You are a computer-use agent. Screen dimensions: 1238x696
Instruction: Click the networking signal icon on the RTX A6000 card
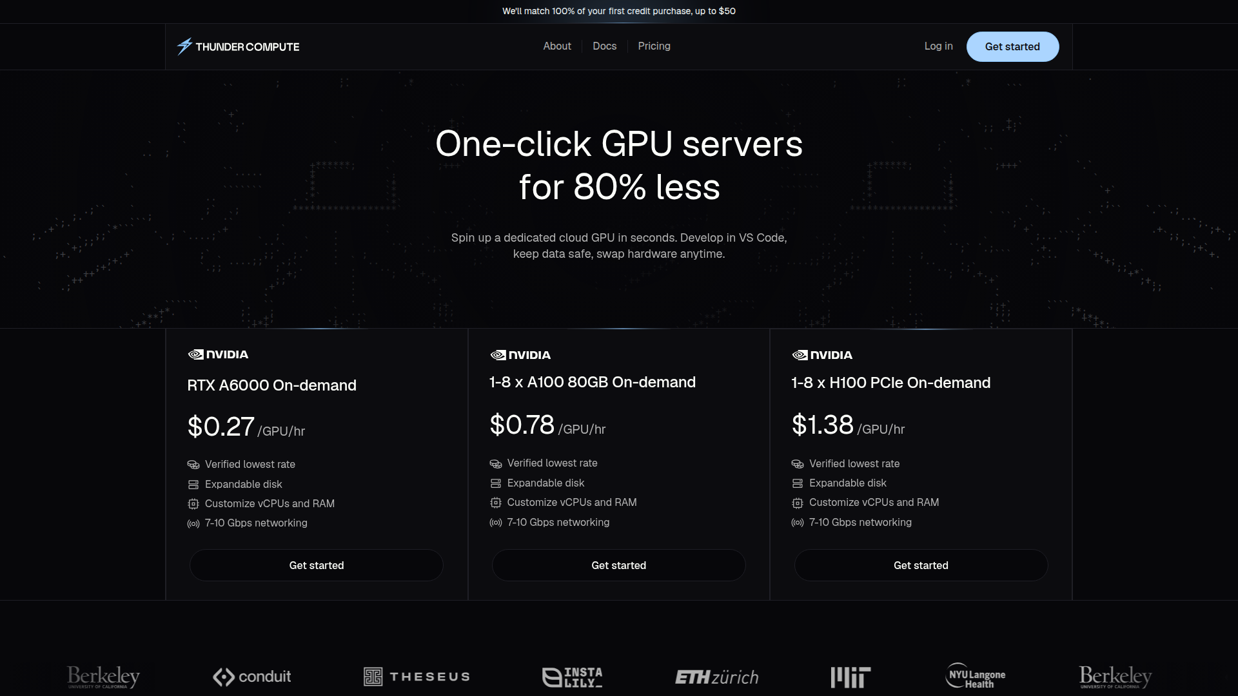point(193,523)
